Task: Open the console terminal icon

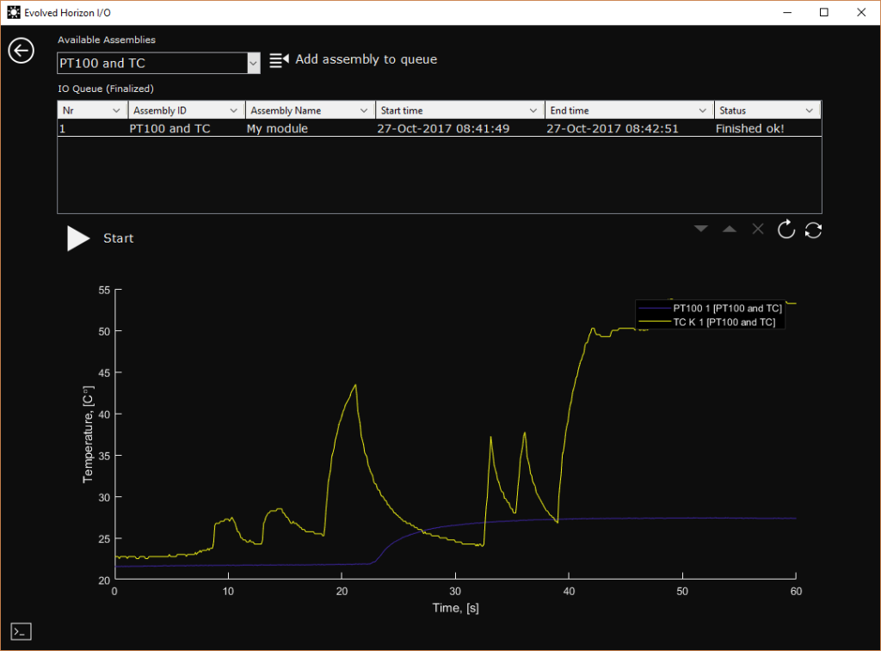Action: click(x=21, y=631)
